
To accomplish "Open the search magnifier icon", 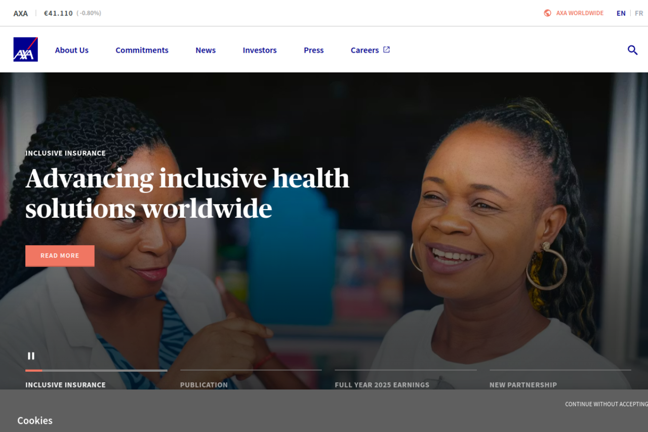I will (632, 50).
